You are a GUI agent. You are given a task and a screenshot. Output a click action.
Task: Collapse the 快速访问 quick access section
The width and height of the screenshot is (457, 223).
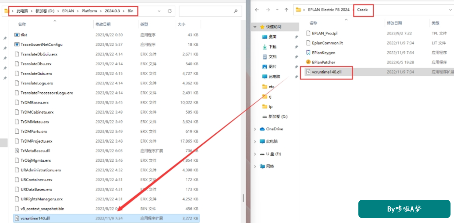[x=255, y=27]
